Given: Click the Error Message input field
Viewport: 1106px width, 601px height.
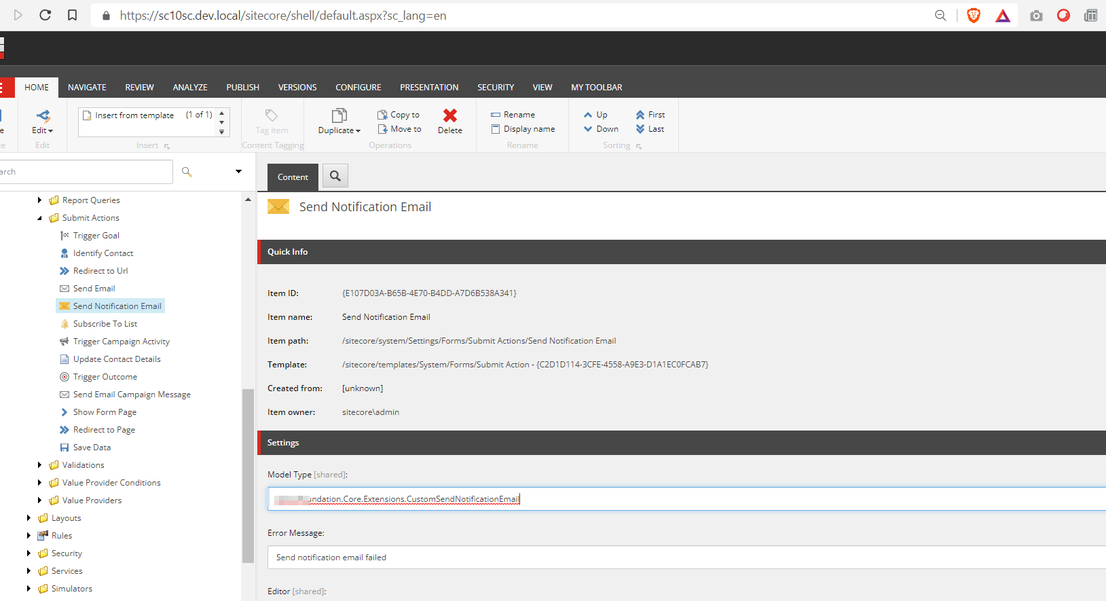Looking at the screenshot, I should 686,558.
